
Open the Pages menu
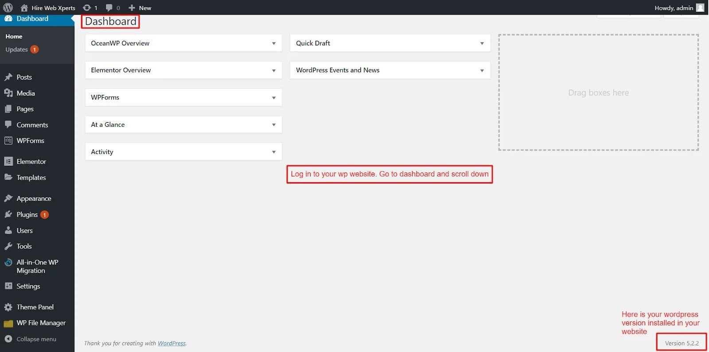pyautogui.click(x=25, y=109)
